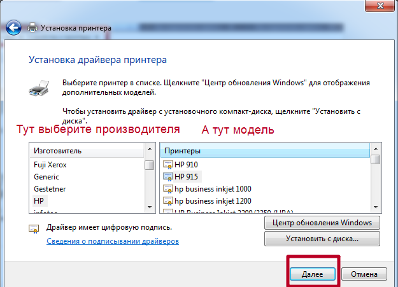The height and width of the screenshot is (287, 398).
Task: Click the printer icon in title bar
Action: 32,27
